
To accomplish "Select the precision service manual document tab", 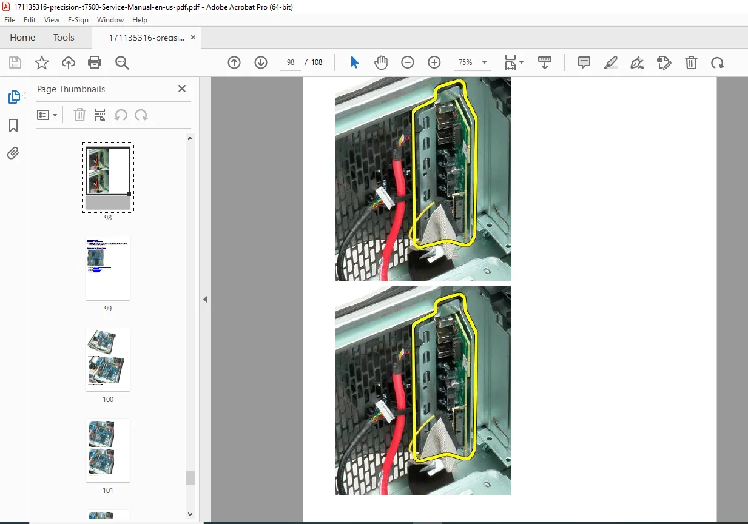I will point(147,38).
